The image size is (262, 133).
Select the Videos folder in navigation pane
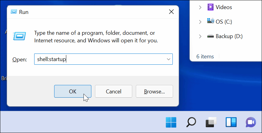(x=224, y=7)
